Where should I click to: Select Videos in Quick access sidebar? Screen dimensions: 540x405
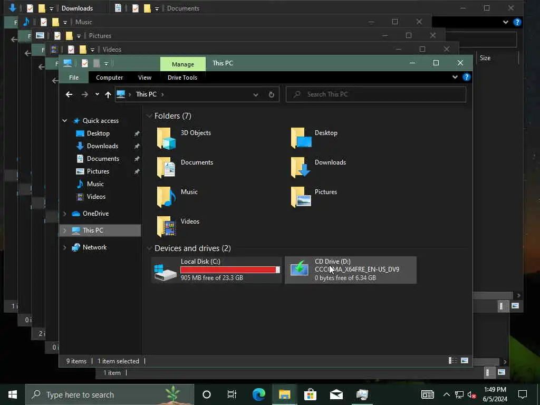point(96,197)
